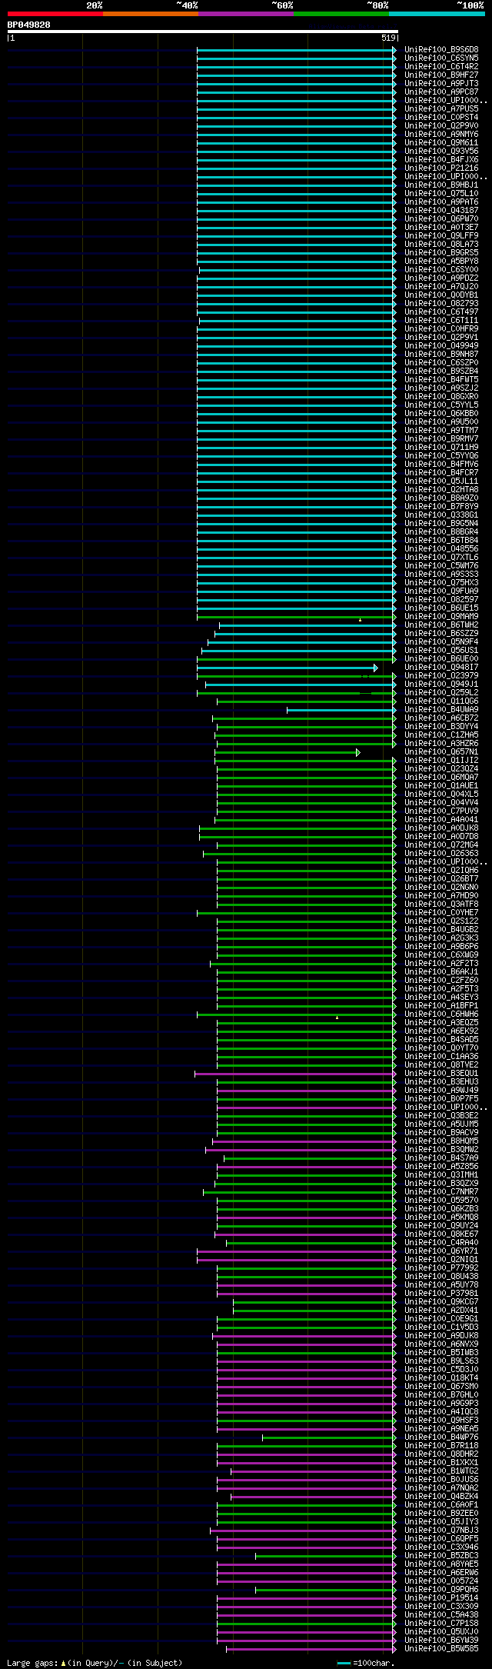Open hit UniRef100_B9HF27
Viewport: 492px width, 1669px height.
[441, 75]
